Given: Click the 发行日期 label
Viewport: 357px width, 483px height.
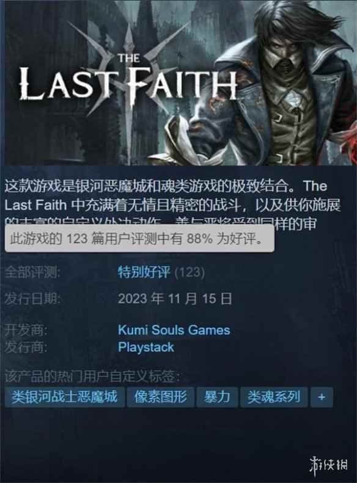Looking at the screenshot, I should (32, 299).
